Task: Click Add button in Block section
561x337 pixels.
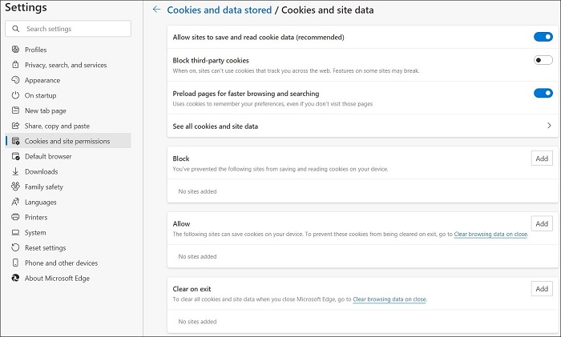Action: 542,158
